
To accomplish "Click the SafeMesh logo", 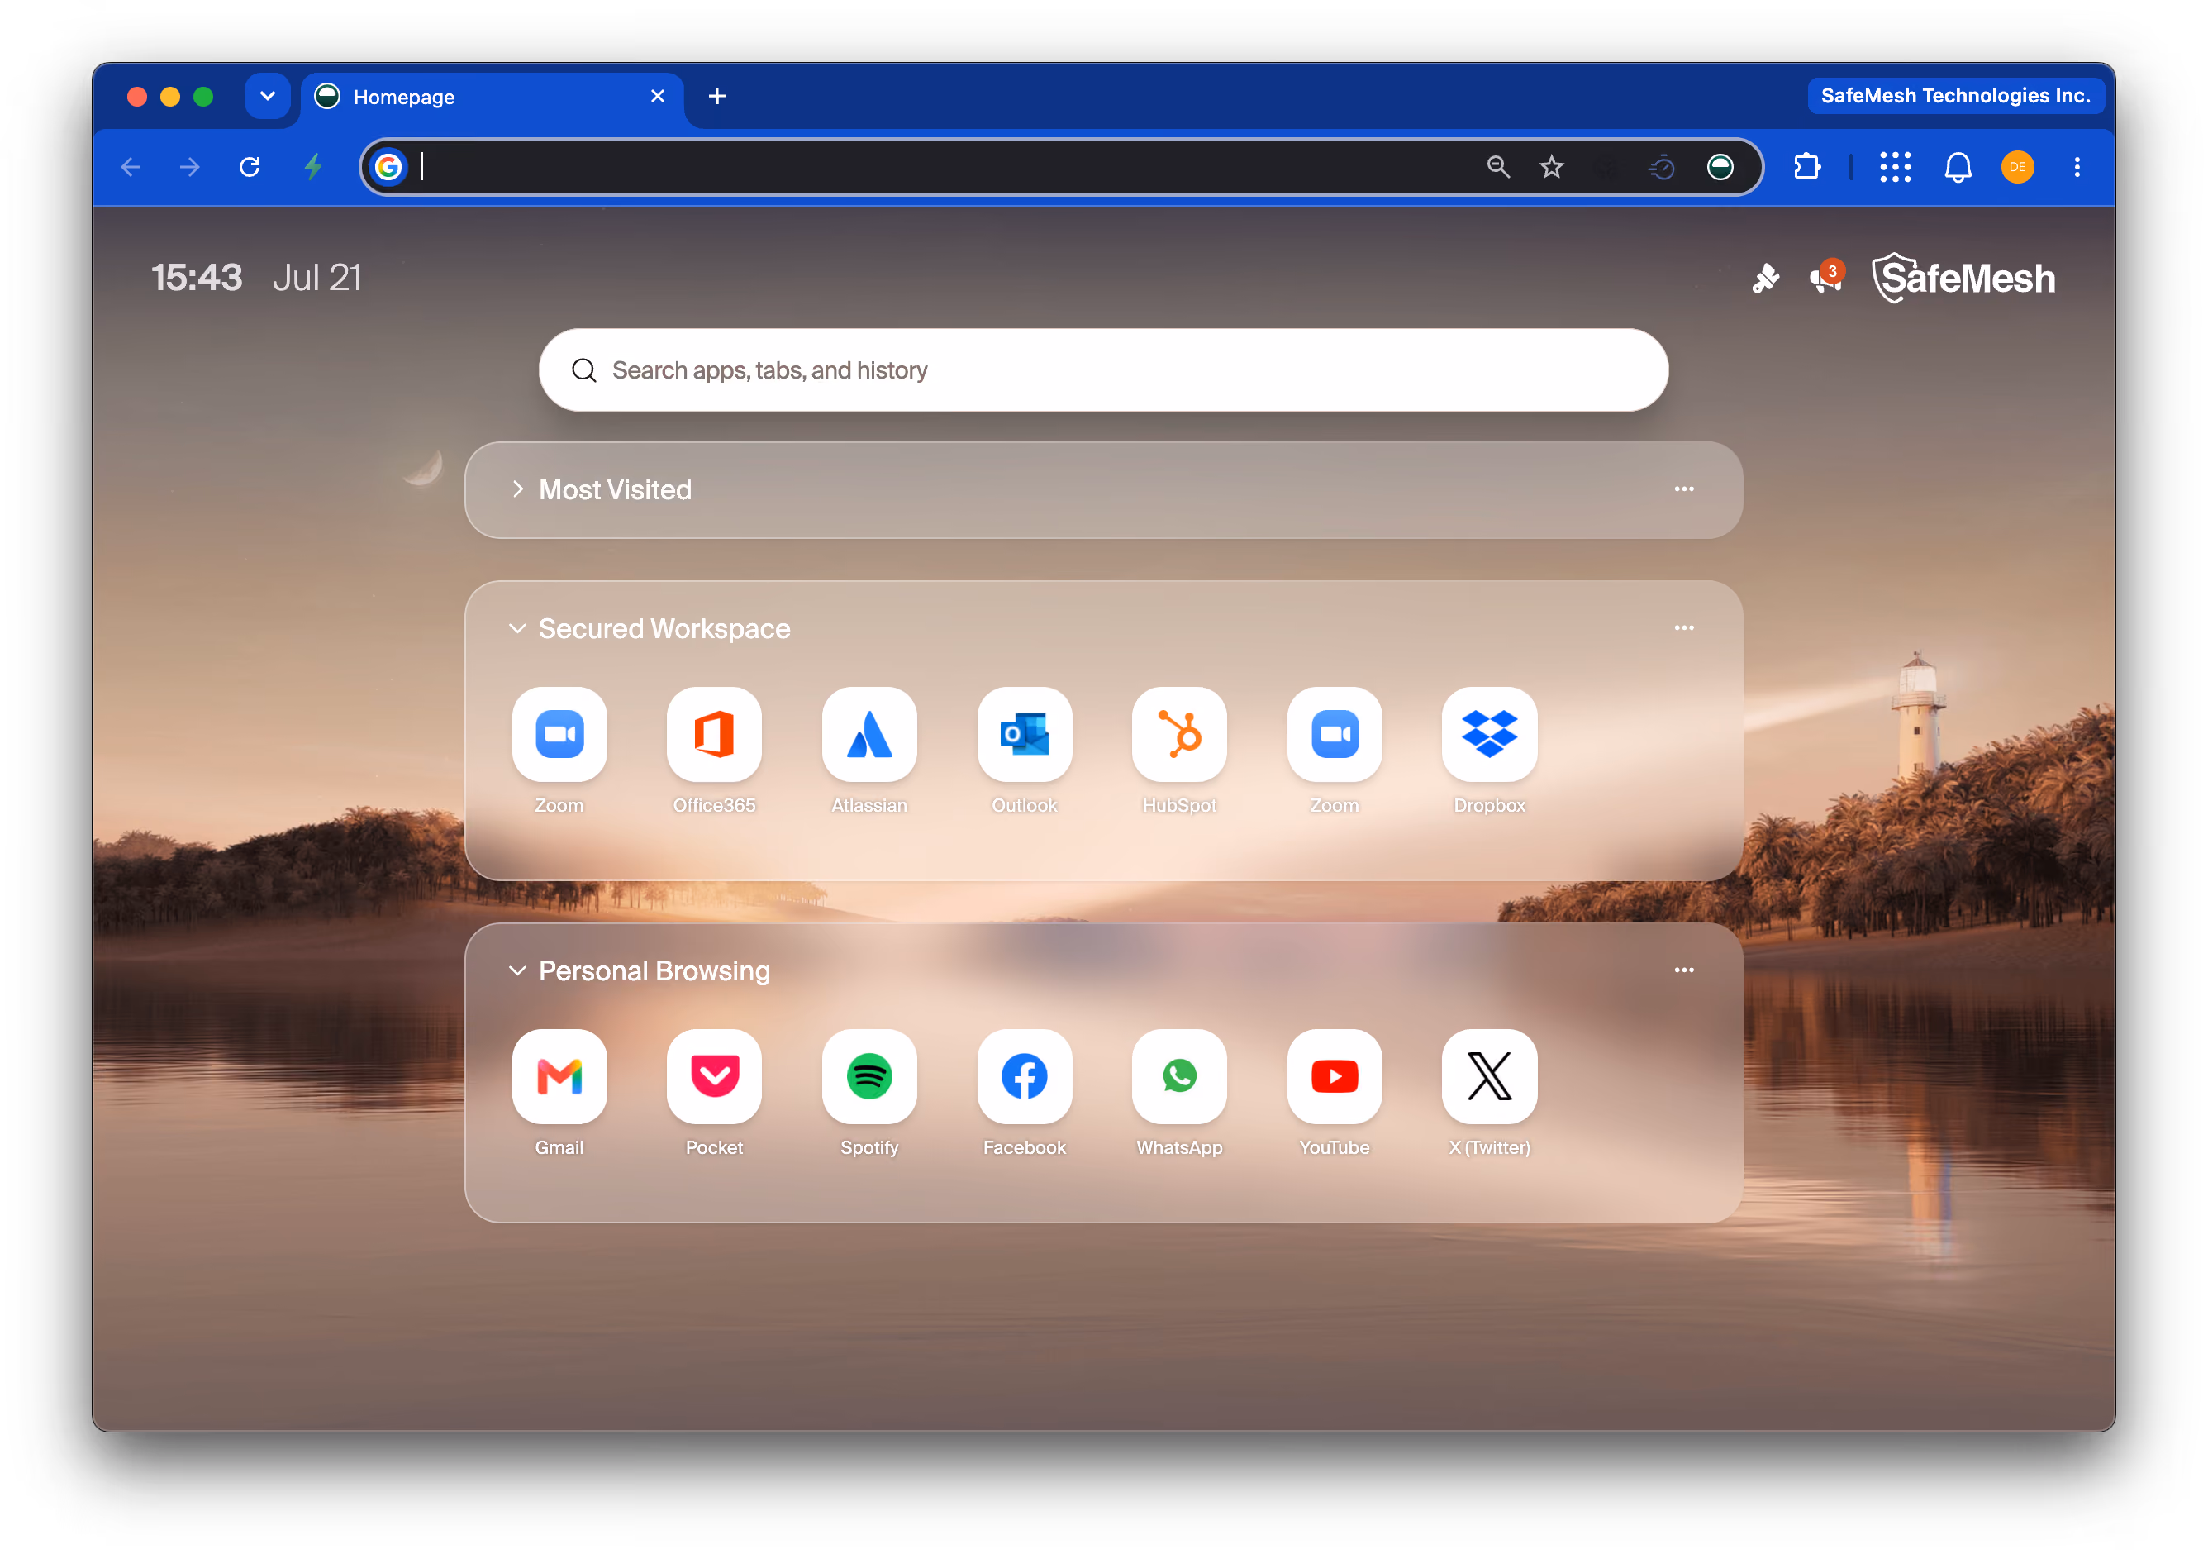I will 1963,278.
